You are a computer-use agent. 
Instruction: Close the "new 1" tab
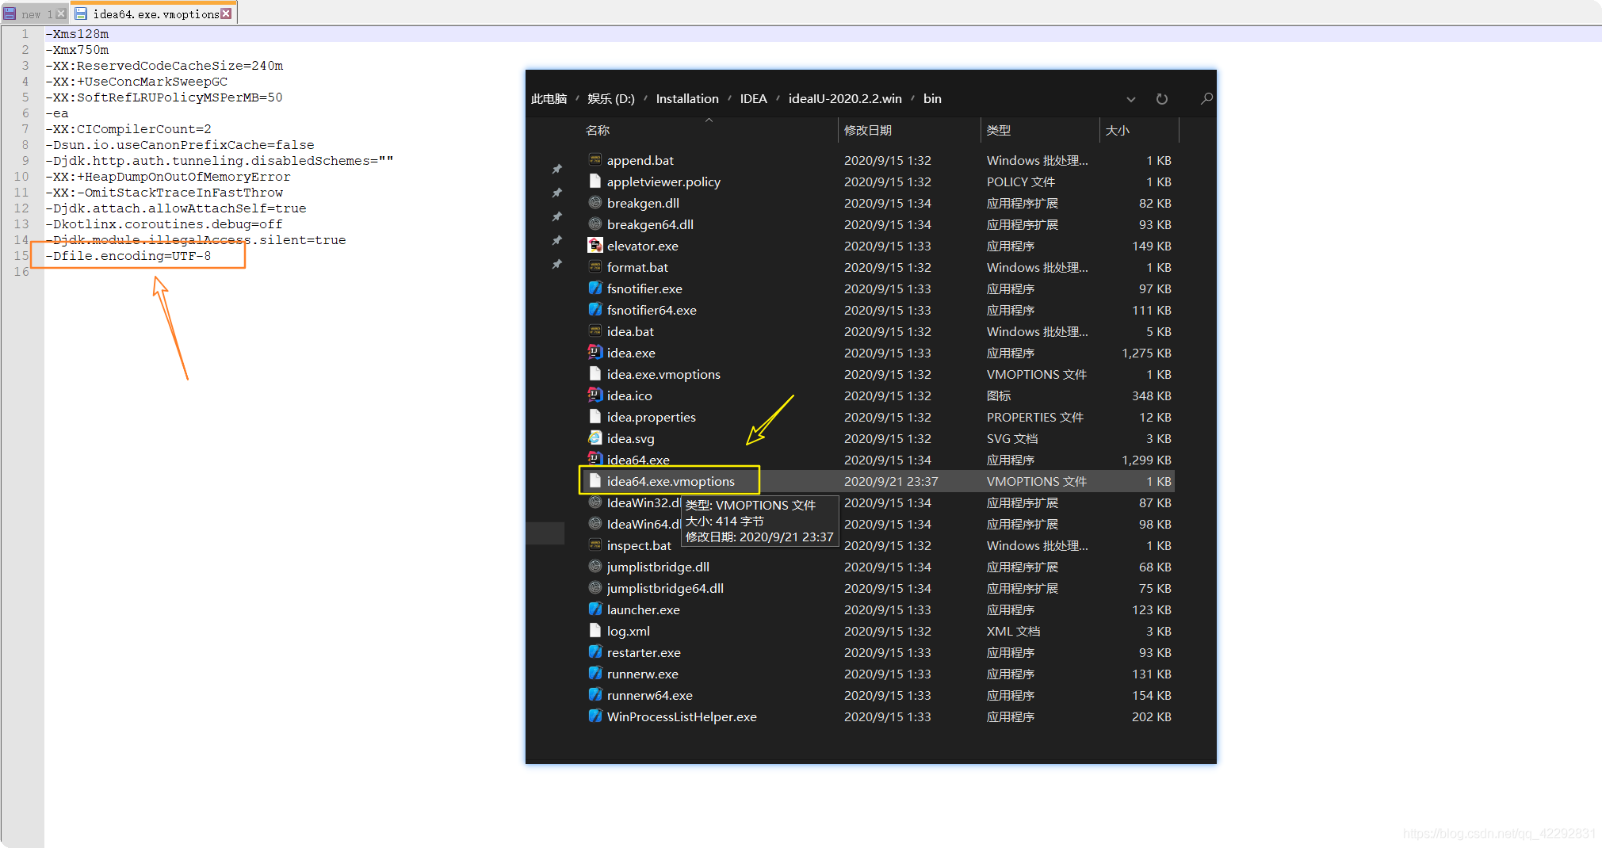point(61,13)
